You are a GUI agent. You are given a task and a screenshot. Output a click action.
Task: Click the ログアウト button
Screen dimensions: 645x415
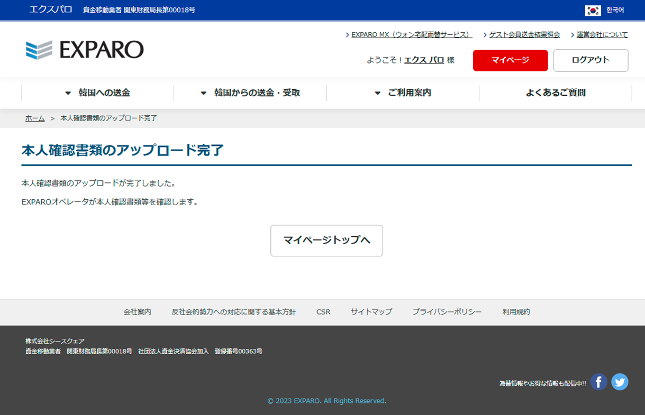pos(591,60)
